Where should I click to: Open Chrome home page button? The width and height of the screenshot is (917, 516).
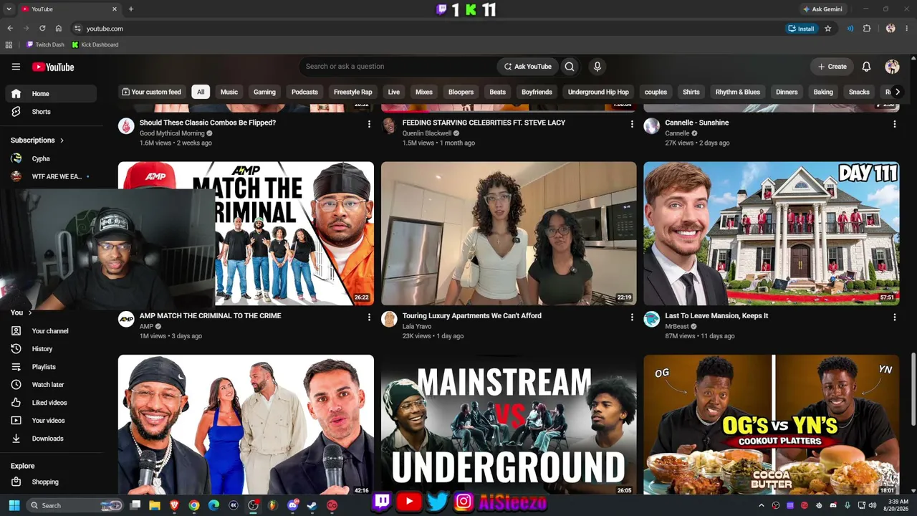(59, 29)
